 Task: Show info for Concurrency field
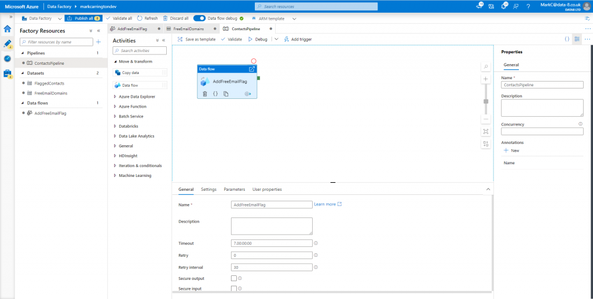coord(580,124)
